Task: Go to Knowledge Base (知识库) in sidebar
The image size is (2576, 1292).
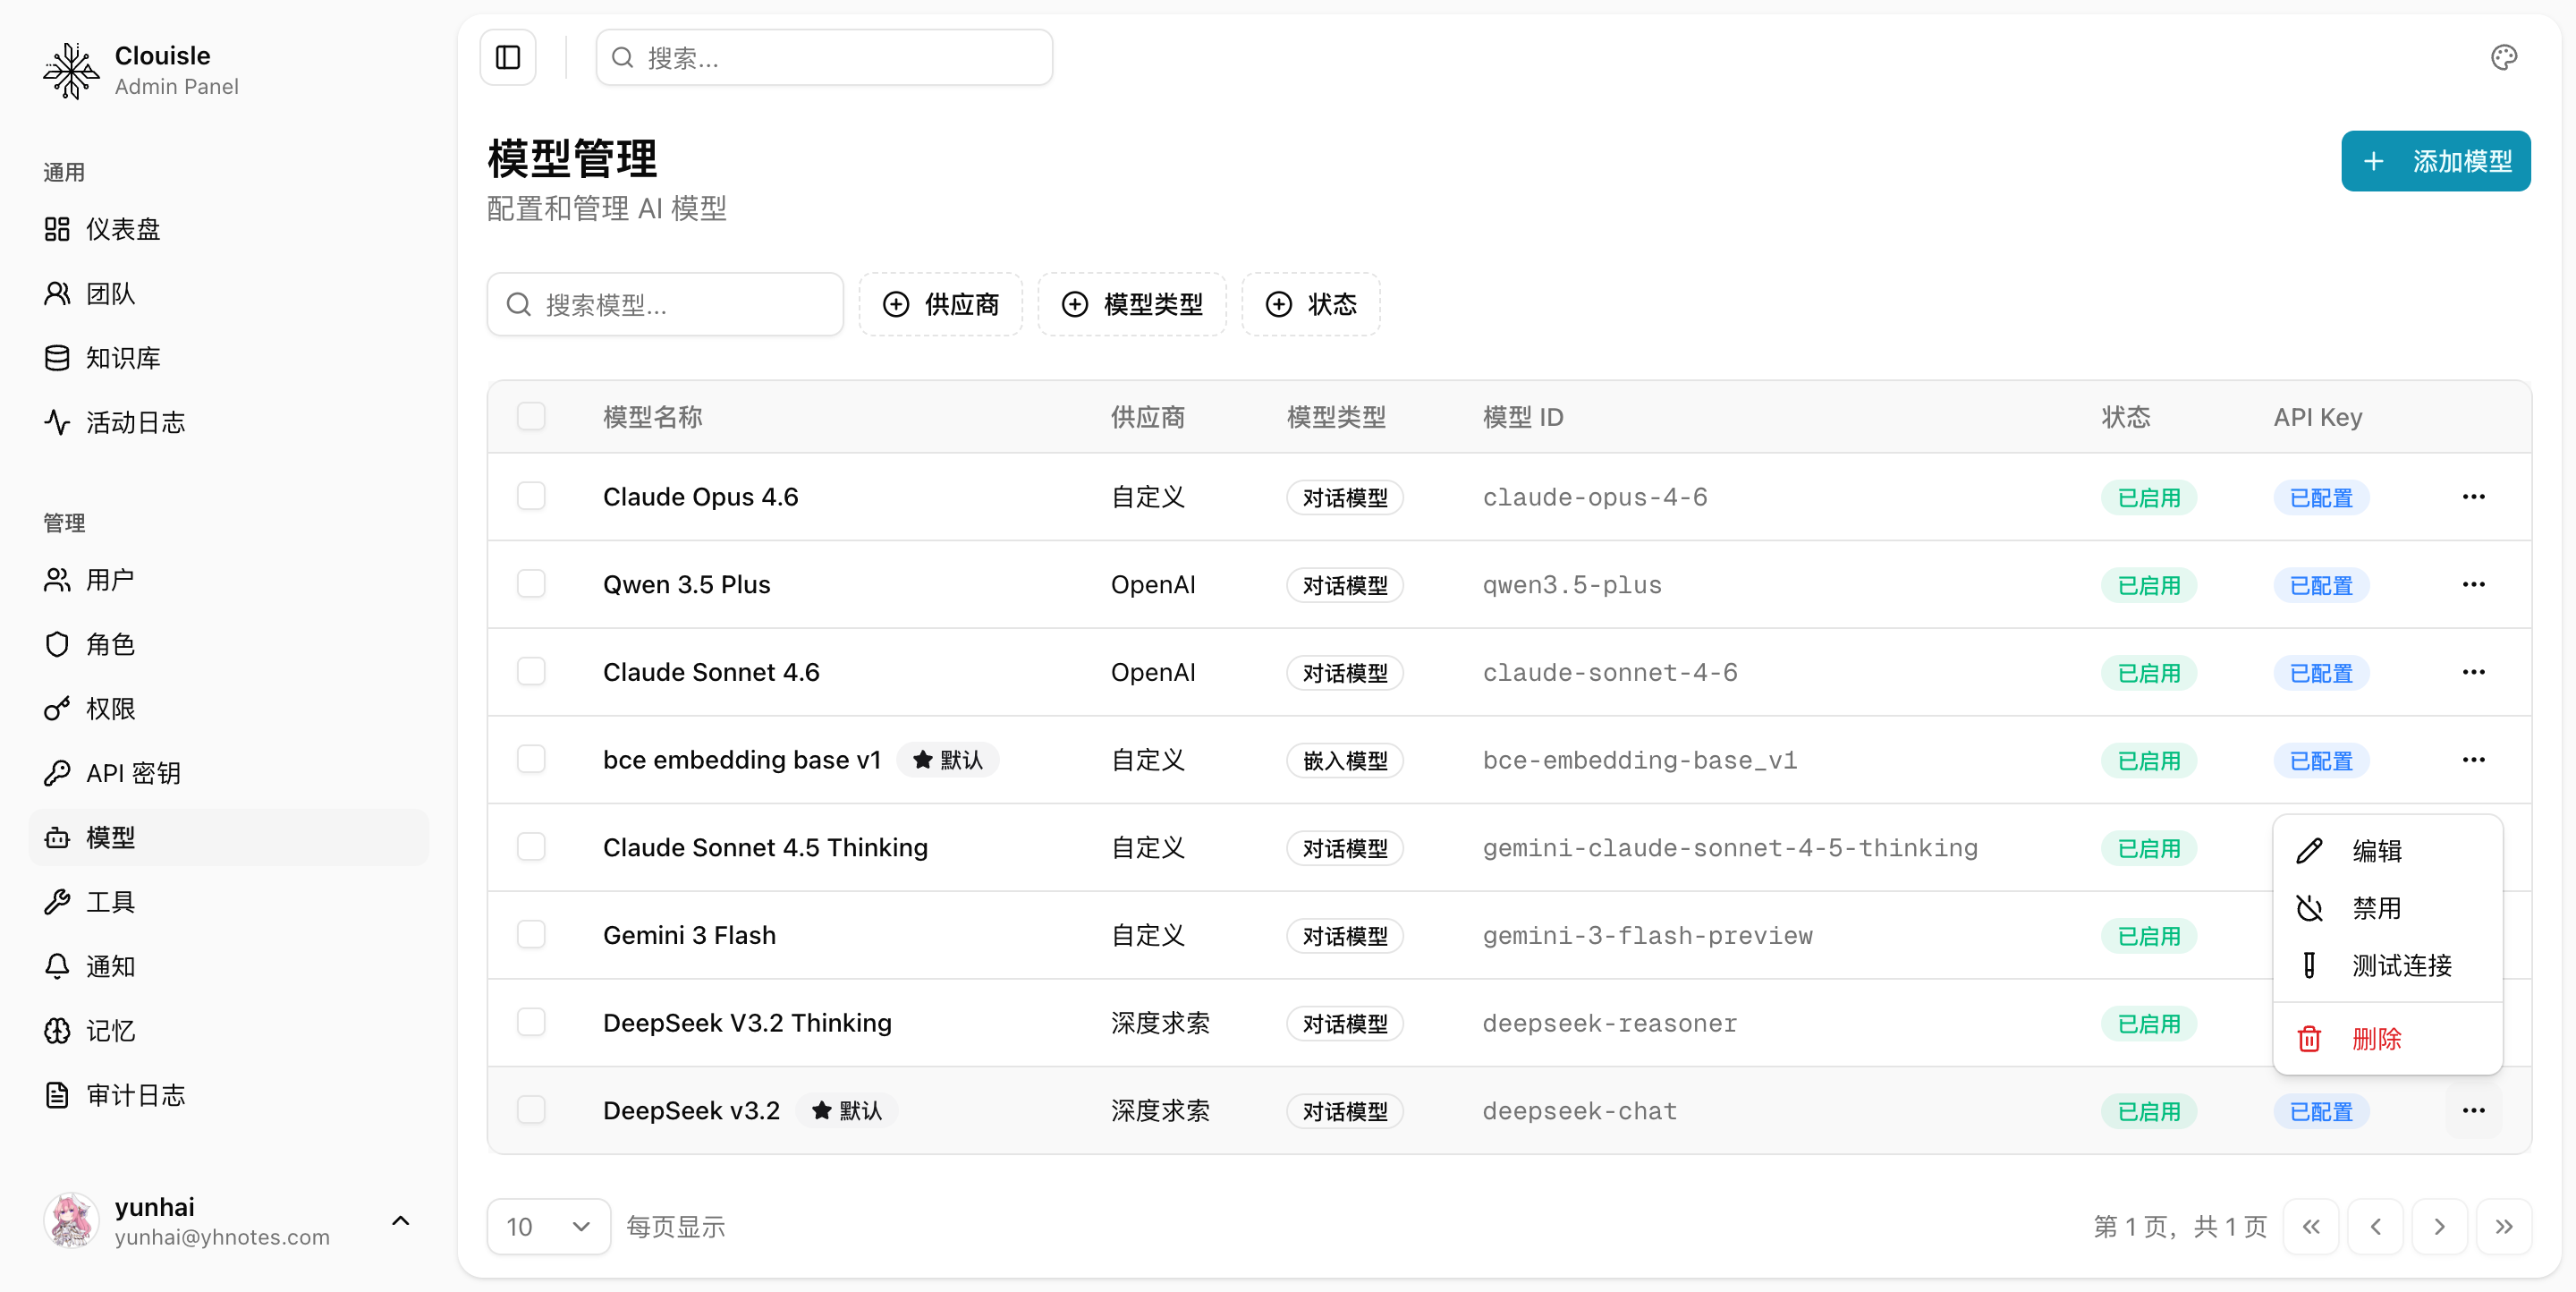Action: pyautogui.click(x=123, y=358)
